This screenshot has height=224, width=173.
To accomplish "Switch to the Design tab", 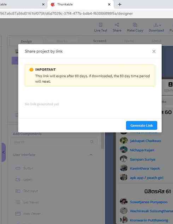I will pyautogui.click(x=26, y=41).
